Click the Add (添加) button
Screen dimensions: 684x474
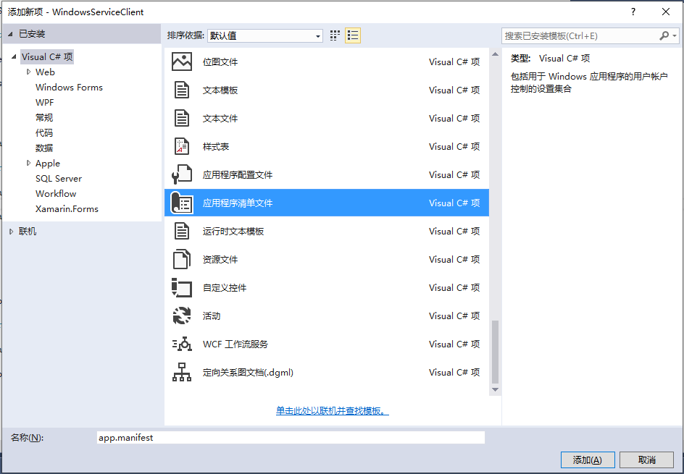coord(587,460)
